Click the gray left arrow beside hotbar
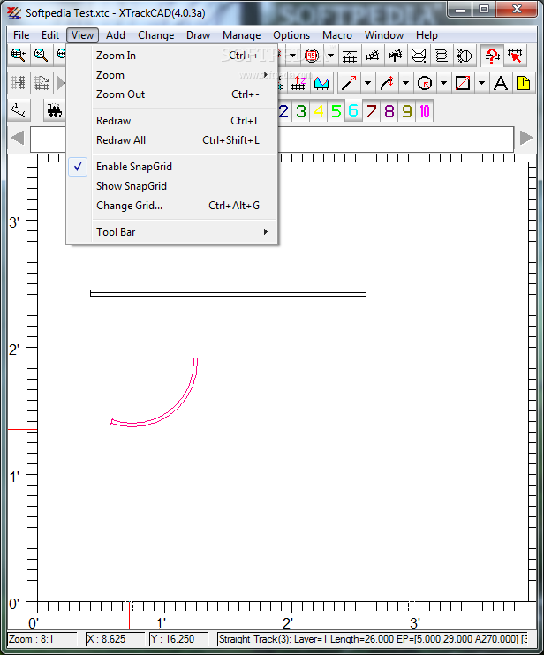544x655 pixels. tap(18, 138)
